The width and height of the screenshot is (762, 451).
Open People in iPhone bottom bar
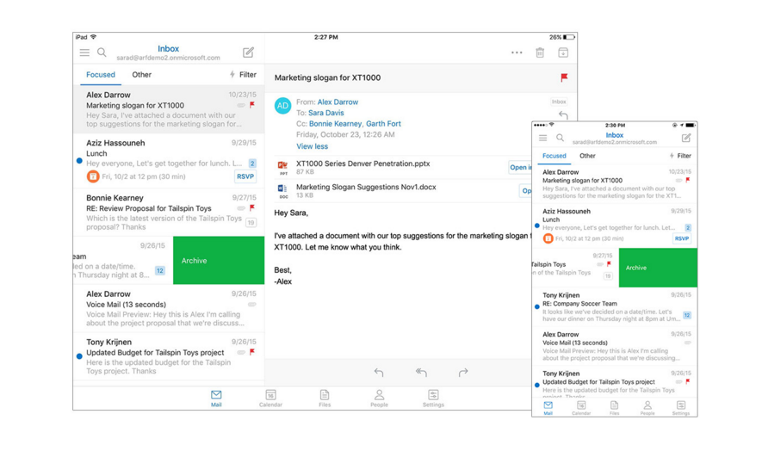(x=647, y=408)
